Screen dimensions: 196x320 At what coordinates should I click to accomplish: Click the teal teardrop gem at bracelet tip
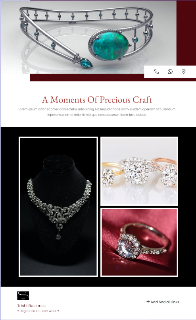(86, 63)
